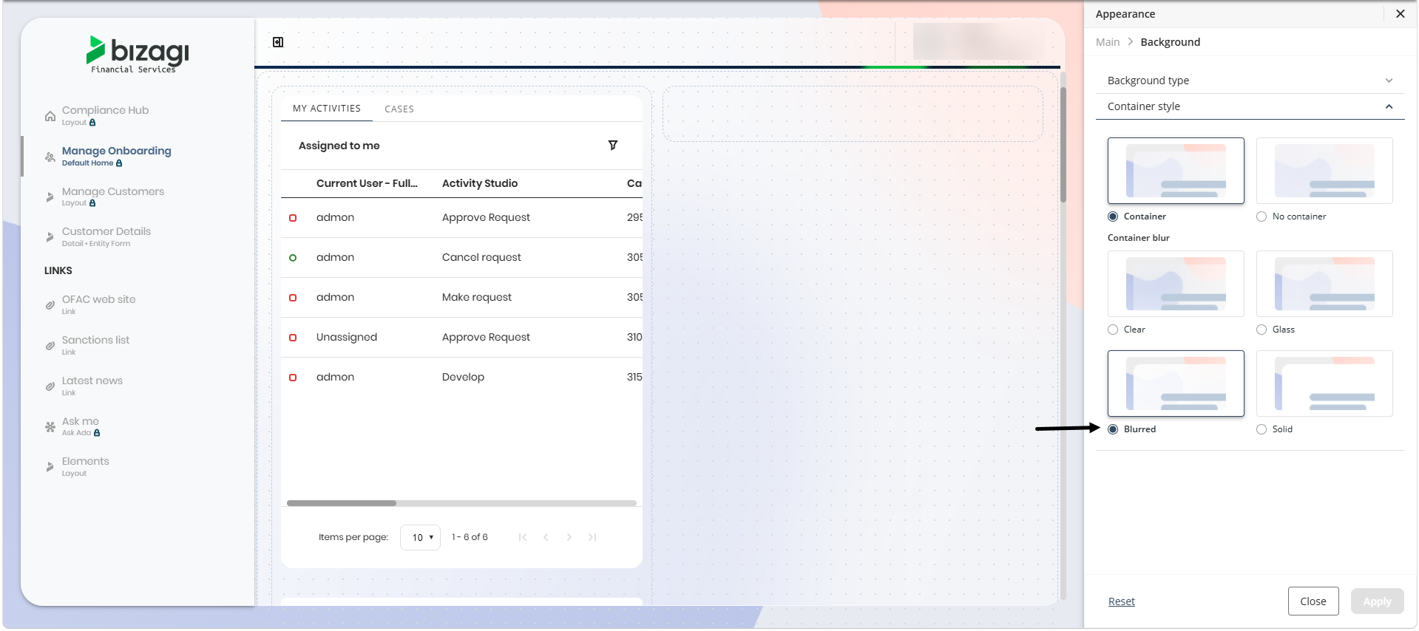Click the Apply button

(x=1377, y=601)
